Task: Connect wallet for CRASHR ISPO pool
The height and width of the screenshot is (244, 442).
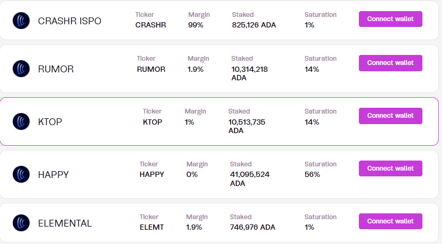Action: [x=390, y=19]
